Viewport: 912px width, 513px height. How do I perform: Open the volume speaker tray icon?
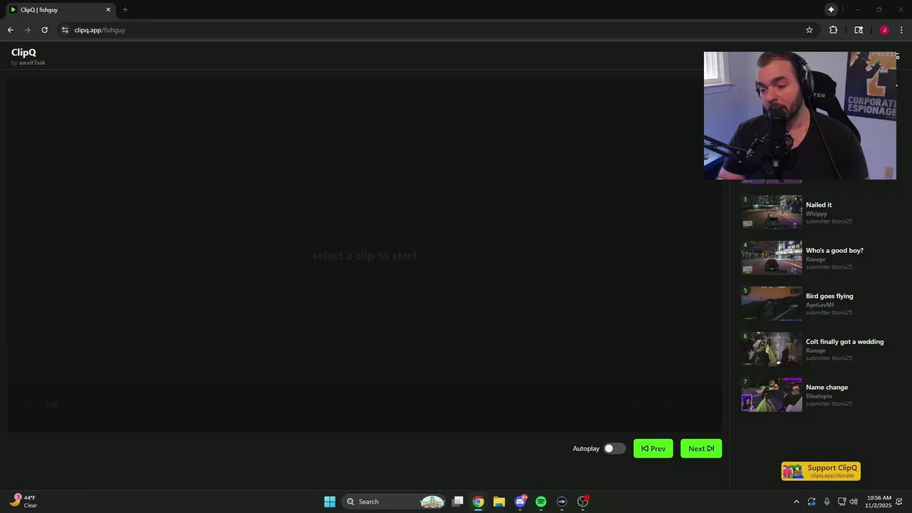pyautogui.click(x=854, y=502)
